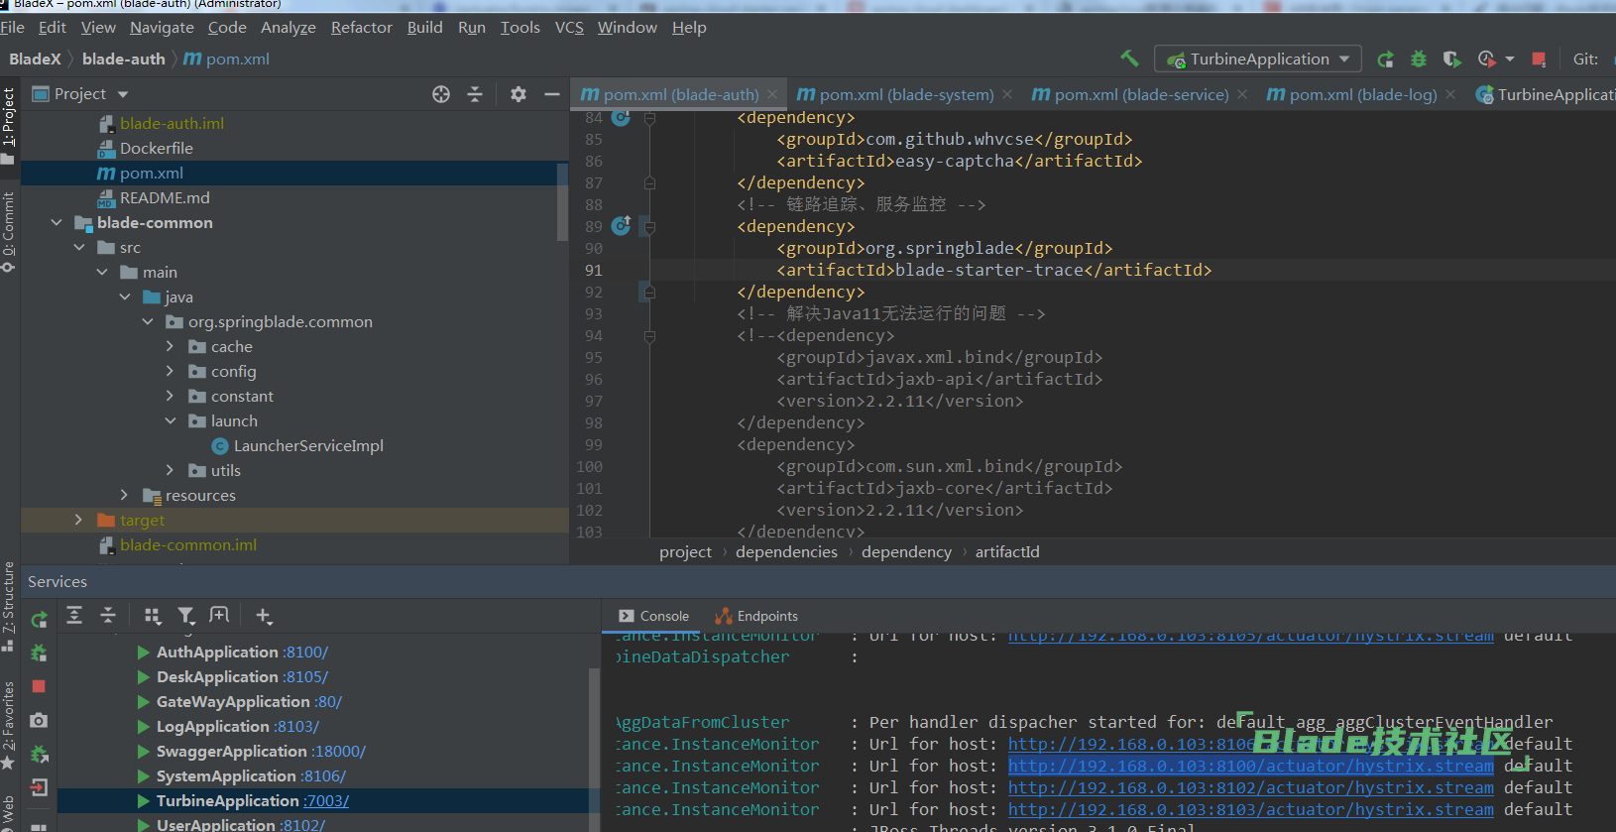Toggle the 1: Project tool window

[x=9, y=126]
